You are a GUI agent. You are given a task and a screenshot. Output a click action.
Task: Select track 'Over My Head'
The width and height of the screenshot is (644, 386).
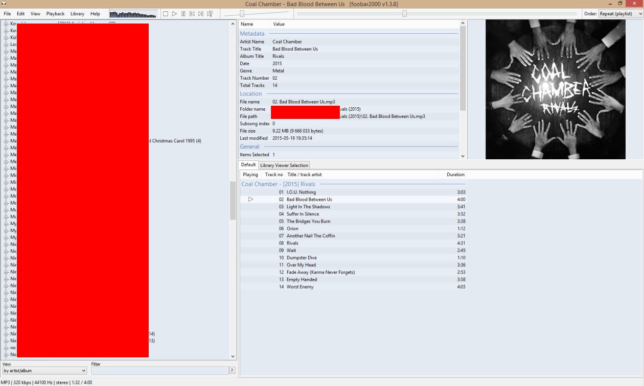pos(354,265)
